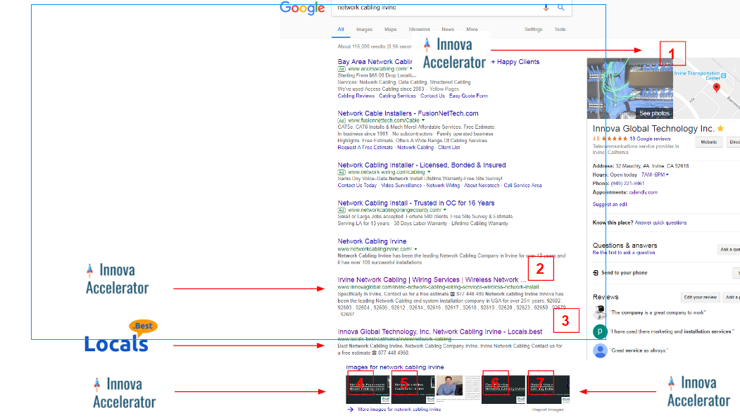Open Network Cable Installers - FusionNetTech.com ad
Image resolution: width=740 pixels, height=418 pixels.
408,114
